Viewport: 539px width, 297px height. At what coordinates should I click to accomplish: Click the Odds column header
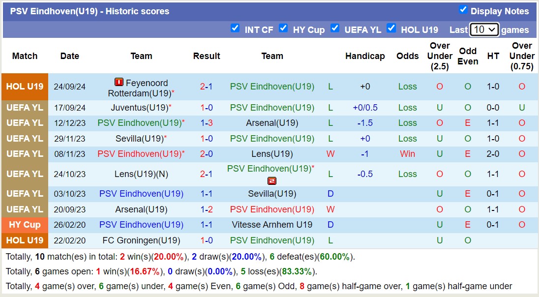tap(408, 56)
